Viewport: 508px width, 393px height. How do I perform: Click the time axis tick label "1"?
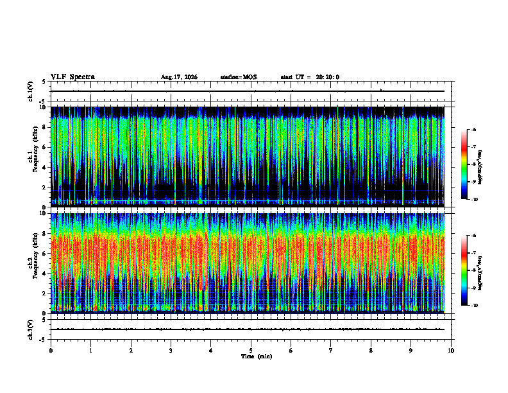(x=90, y=351)
